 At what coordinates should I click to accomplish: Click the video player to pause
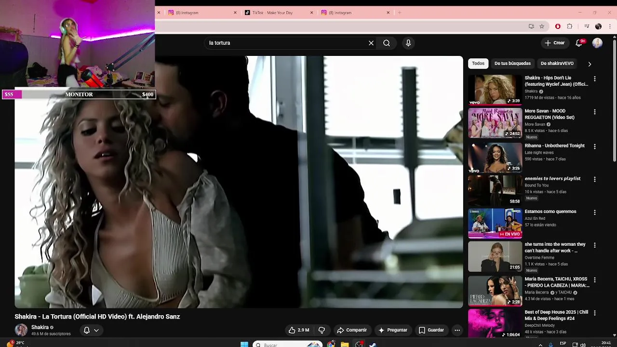click(x=239, y=182)
